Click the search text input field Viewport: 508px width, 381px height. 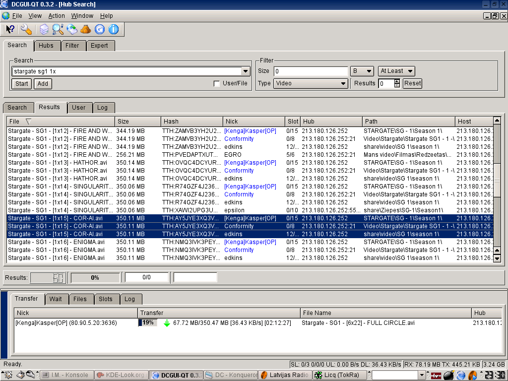click(x=127, y=71)
